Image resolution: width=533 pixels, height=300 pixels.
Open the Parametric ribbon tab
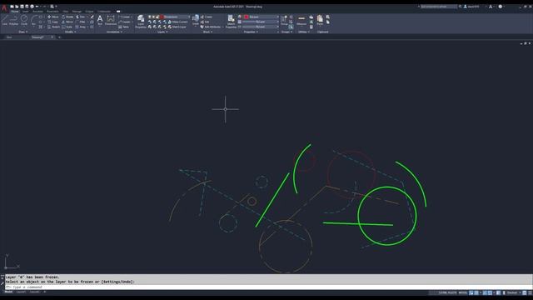(52, 11)
